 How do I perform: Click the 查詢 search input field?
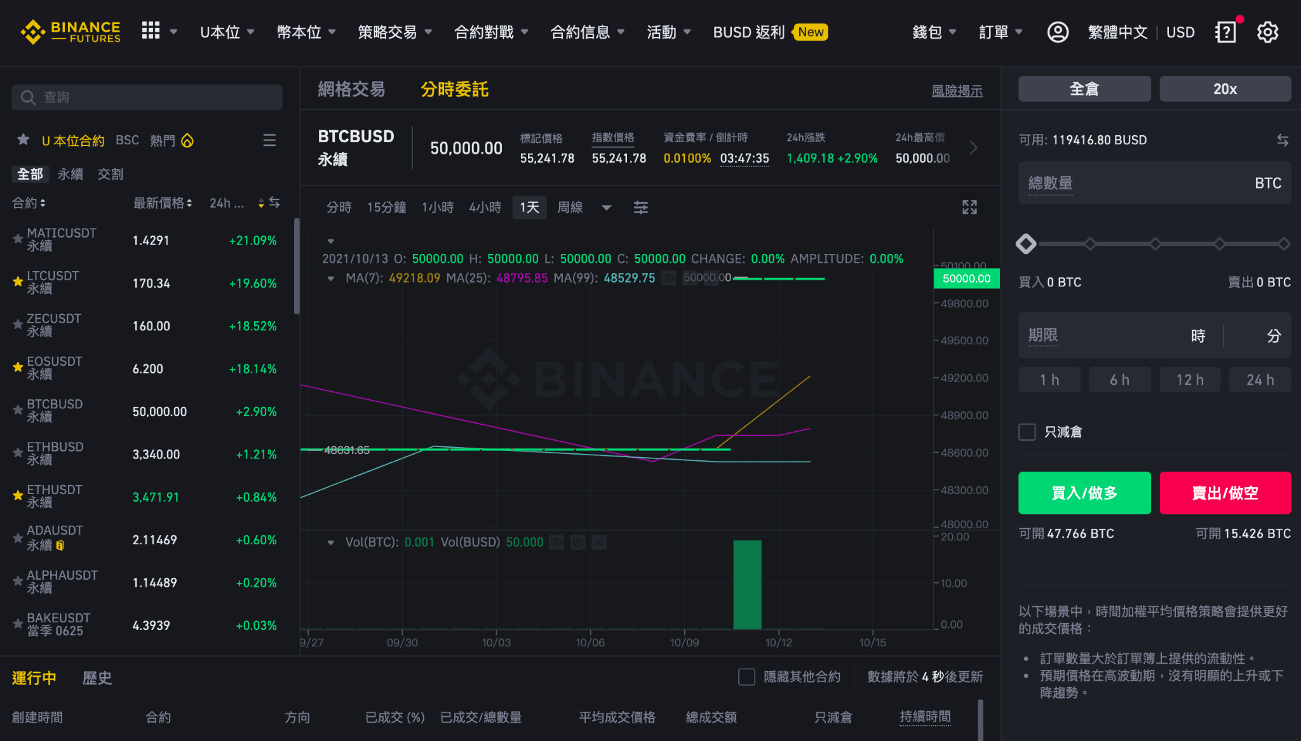[147, 97]
